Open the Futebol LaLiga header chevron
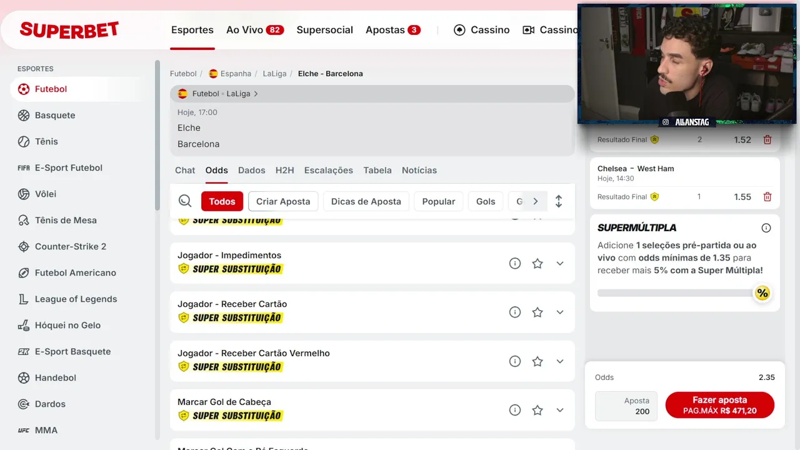 256,94
